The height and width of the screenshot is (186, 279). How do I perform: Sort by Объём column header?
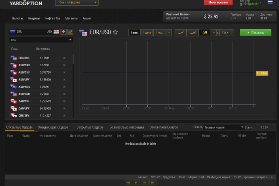242,135
